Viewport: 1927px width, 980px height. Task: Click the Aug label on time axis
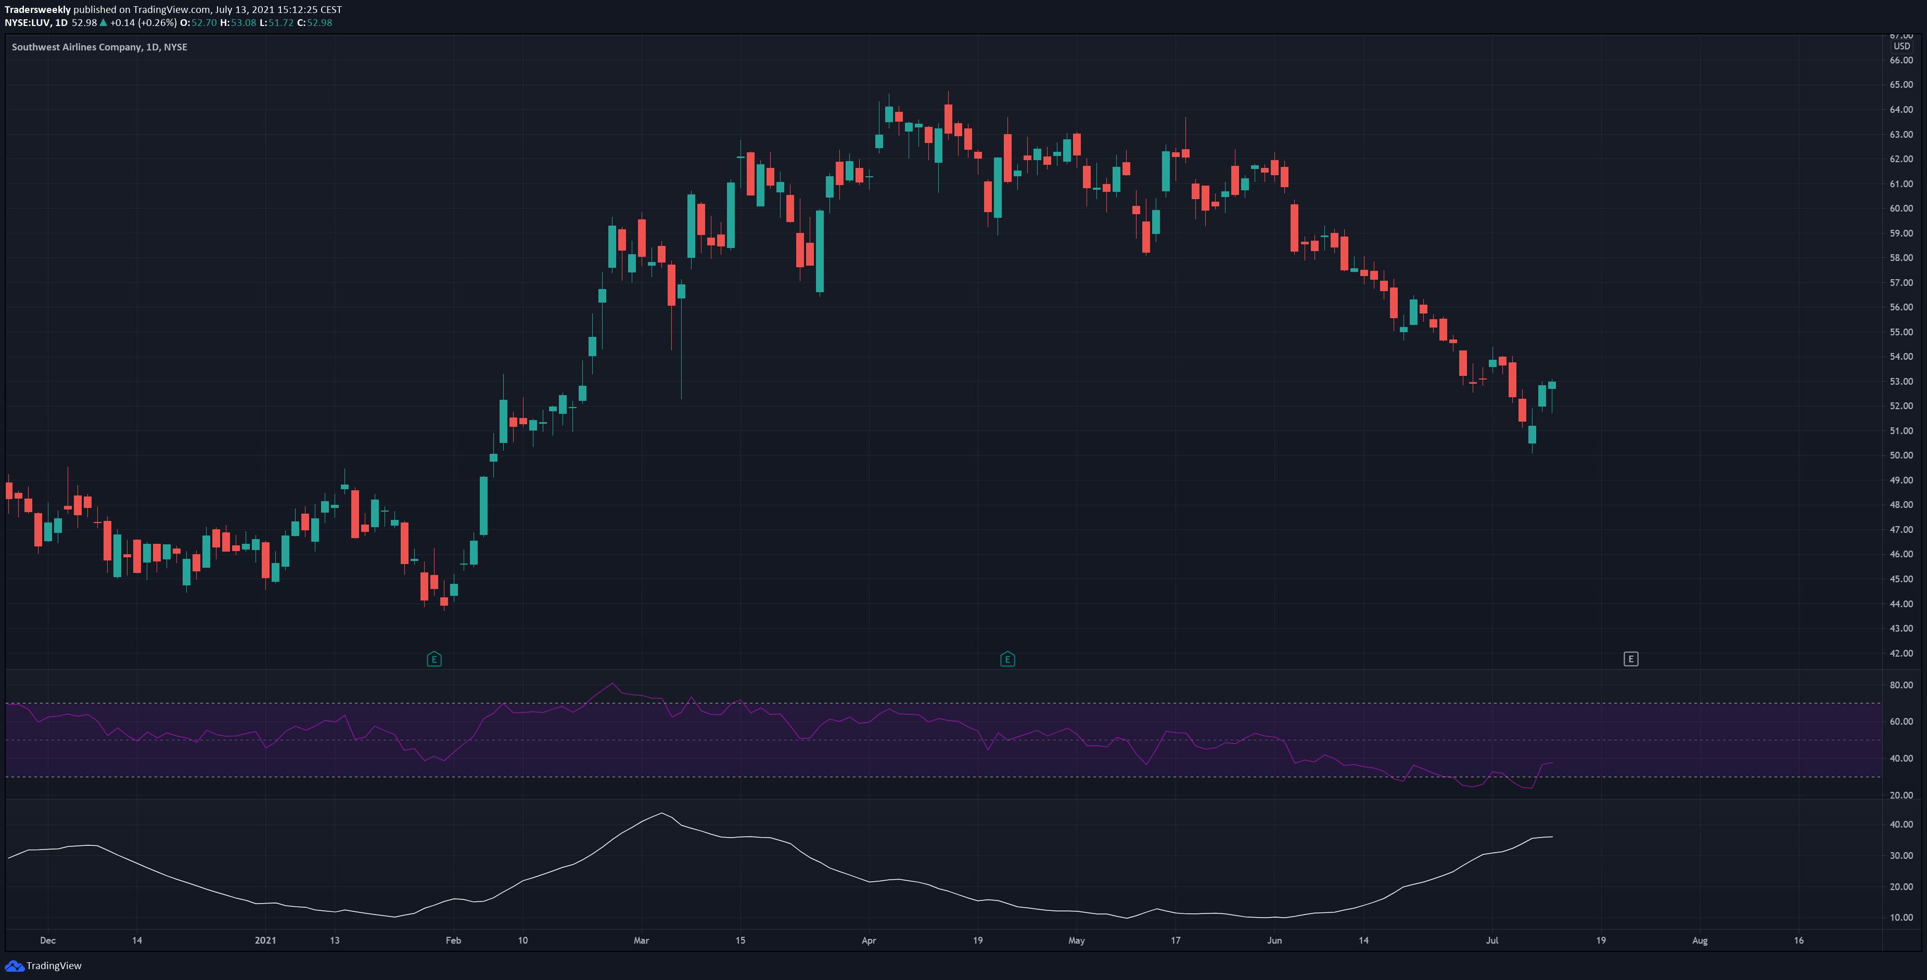pyautogui.click(x=1700, y=940)
